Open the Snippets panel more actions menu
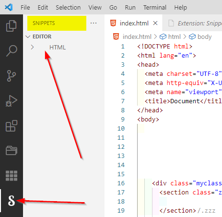222x217 pixels. pos(93,23)
